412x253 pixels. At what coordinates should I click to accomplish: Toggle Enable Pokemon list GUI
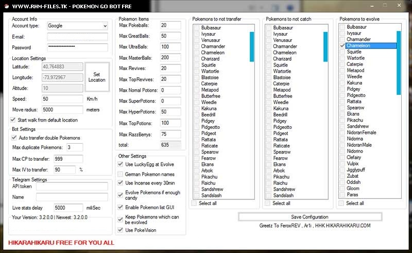click(x=121, y=207)
